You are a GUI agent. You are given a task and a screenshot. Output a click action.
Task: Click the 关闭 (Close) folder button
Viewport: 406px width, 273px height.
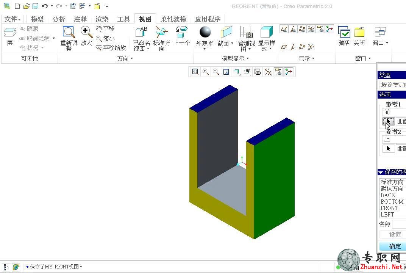click(359, 36)
